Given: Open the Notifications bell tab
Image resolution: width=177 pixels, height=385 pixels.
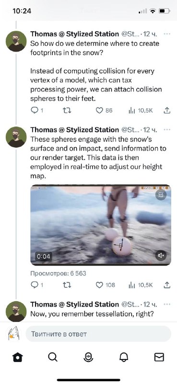Looking at the screenshot, I should coord(124,357).
